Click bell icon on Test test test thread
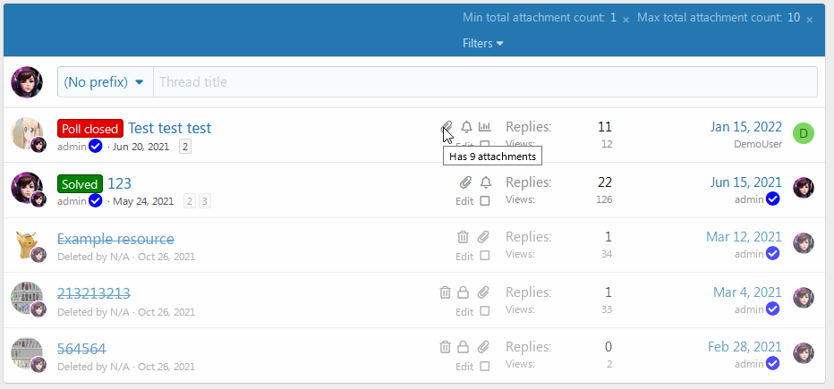This screenshot has width=834, height=389. (466, 127)
